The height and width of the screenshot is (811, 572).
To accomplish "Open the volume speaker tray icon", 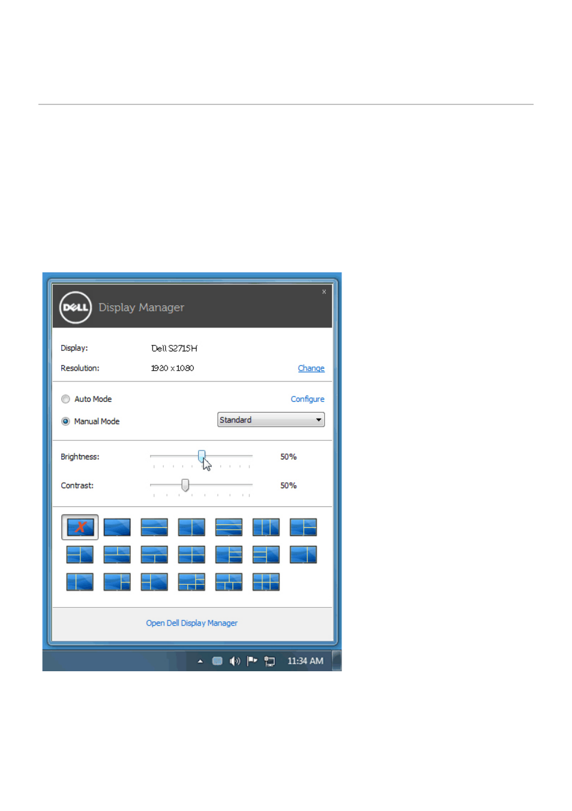I will click(x=235, y=661).
